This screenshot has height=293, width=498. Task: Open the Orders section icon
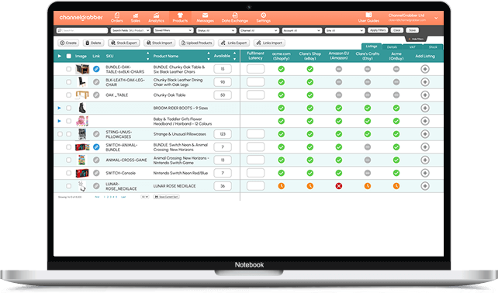point(117,16)
